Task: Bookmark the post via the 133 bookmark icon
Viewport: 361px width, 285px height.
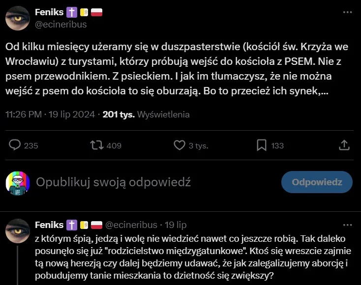Action: pyautogui.click(x=262, y=145)
